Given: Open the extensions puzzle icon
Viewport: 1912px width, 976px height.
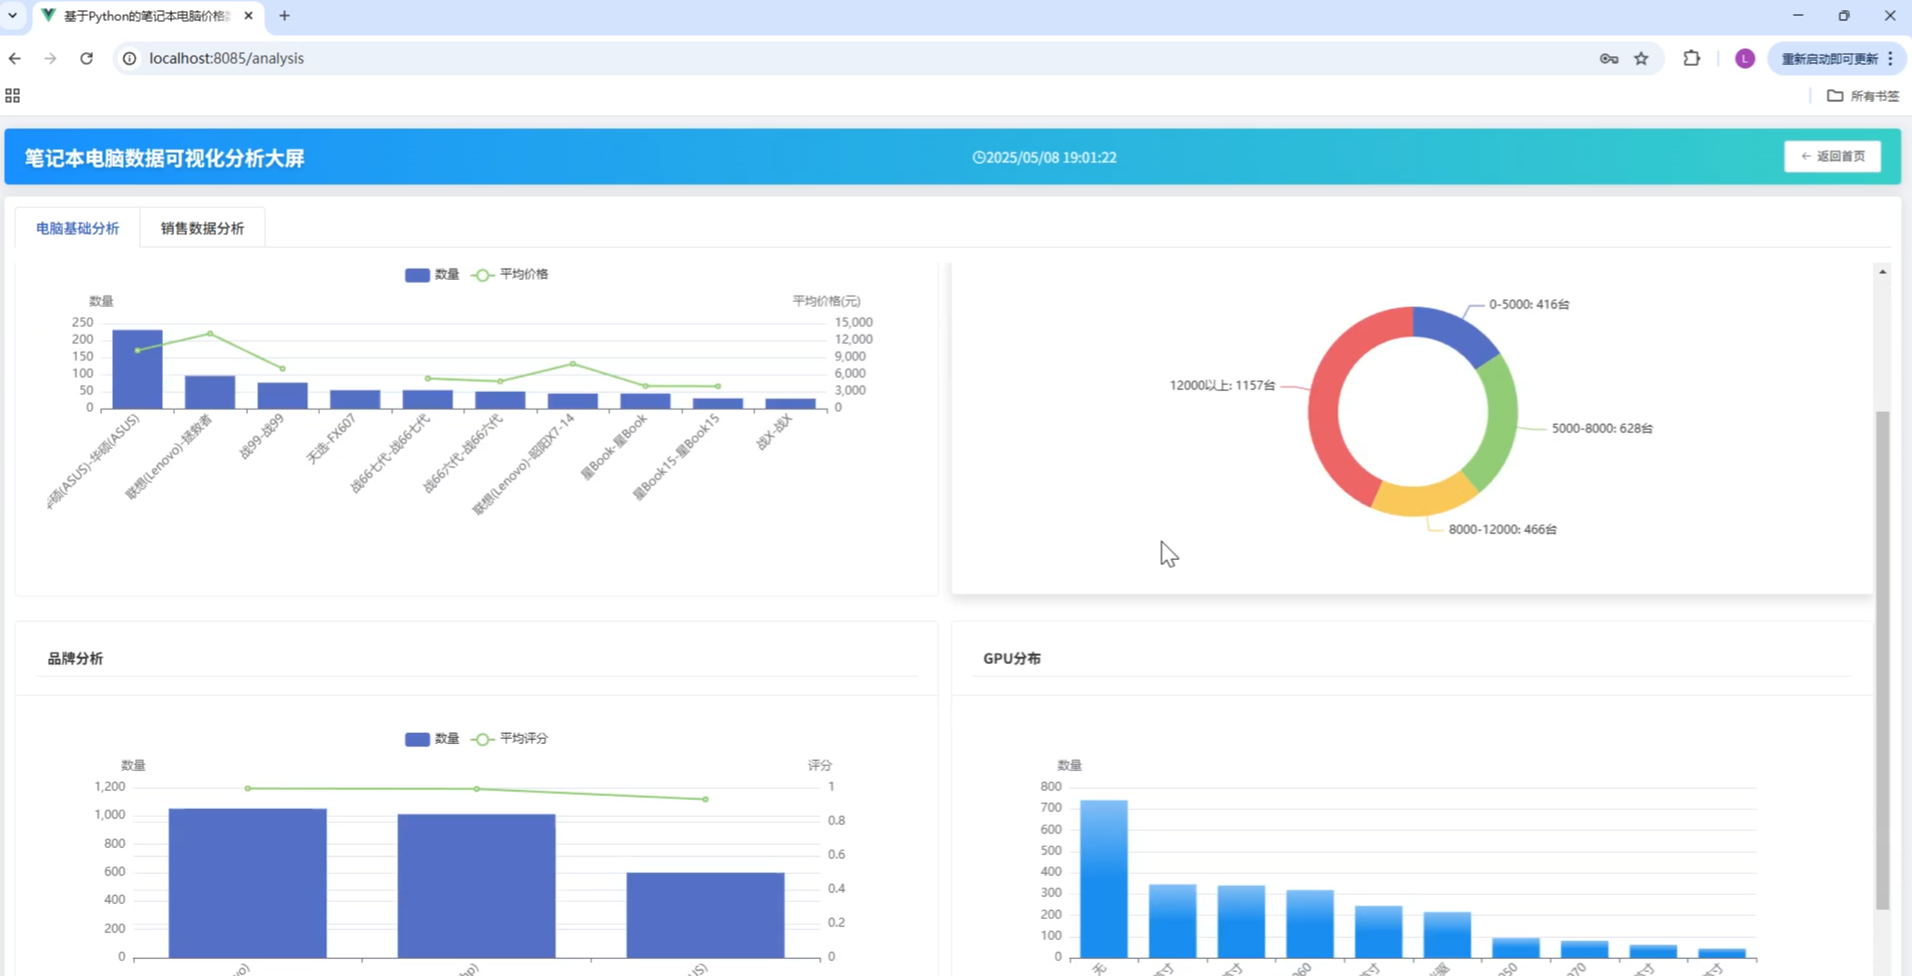Looking at the screenshot, I should [x=1691, y=59].
